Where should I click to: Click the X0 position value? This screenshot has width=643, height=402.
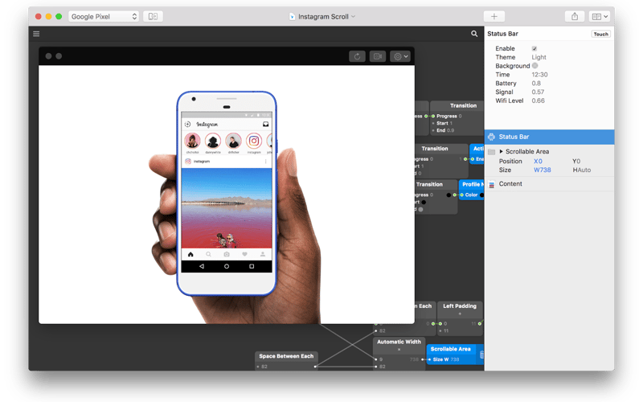coord(538,162)
